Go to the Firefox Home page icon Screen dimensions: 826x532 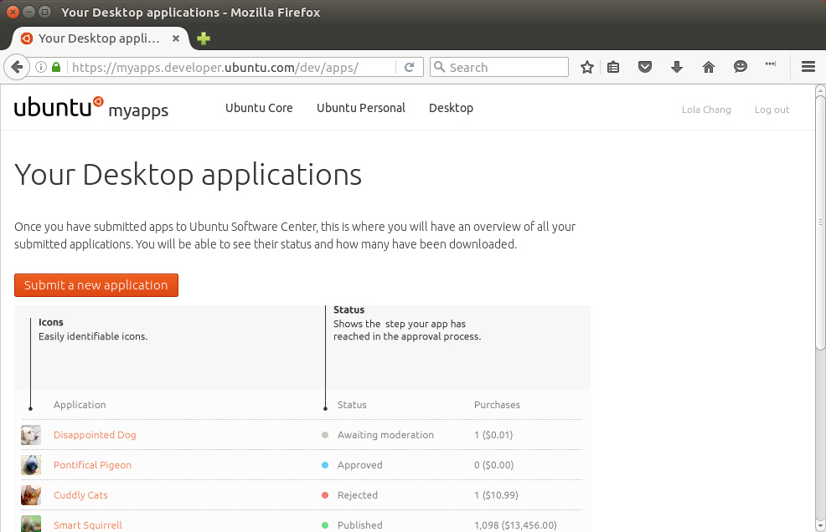pyautogui.click(x=709, y=68)
